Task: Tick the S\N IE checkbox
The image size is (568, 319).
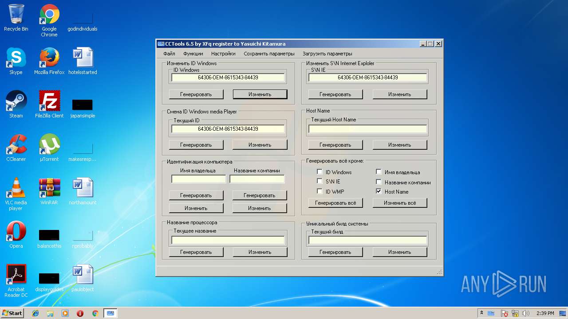Action: (319, 181)
